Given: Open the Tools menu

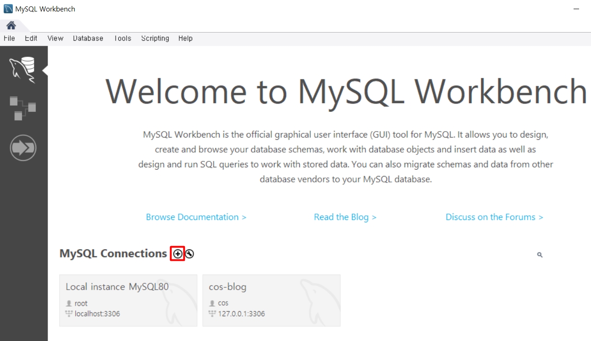Looking at the screenshot, I should point(123,38).
